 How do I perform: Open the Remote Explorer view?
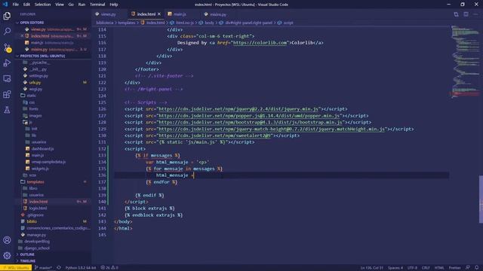(7, 78)
